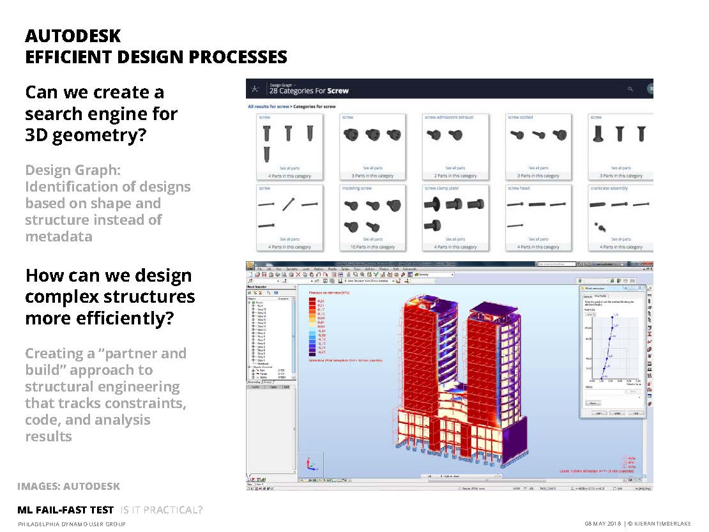
Task: Close the Object Inspector panel
Action: click(x=295, y=287)
